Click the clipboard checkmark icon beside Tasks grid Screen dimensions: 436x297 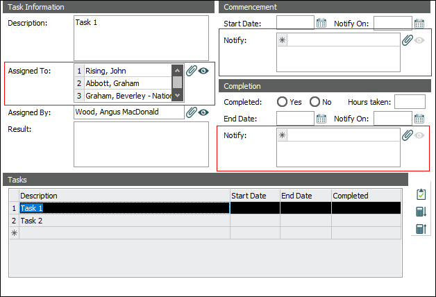point(421,195)
